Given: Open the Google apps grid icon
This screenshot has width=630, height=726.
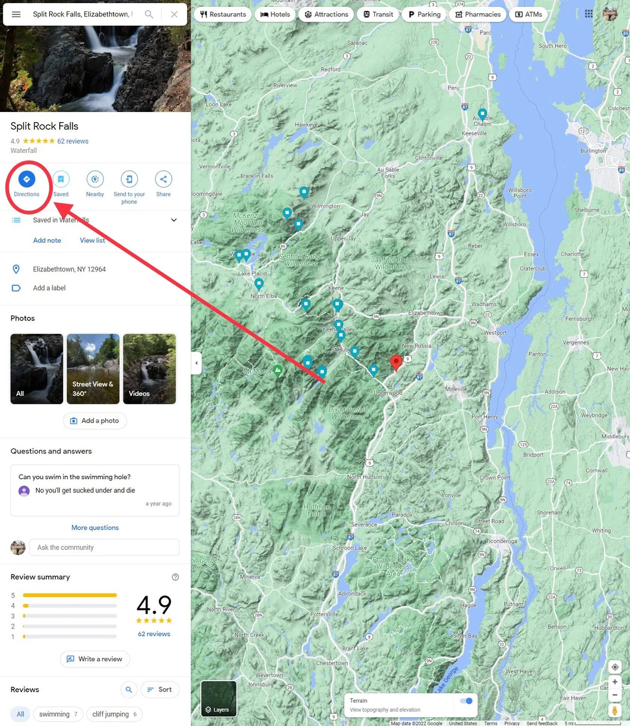Looking at the screenshot, I should coord(589,14).
